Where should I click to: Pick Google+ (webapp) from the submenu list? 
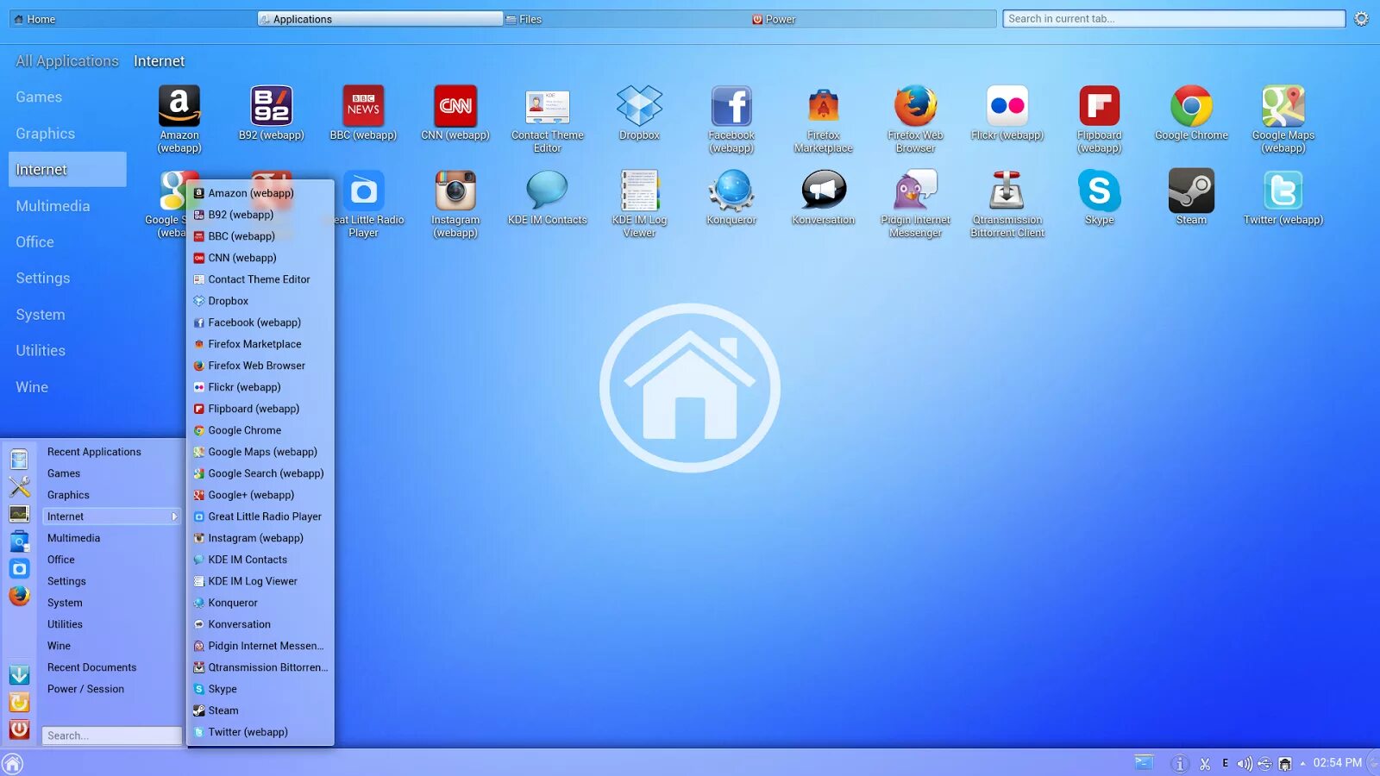coord(260,495)
